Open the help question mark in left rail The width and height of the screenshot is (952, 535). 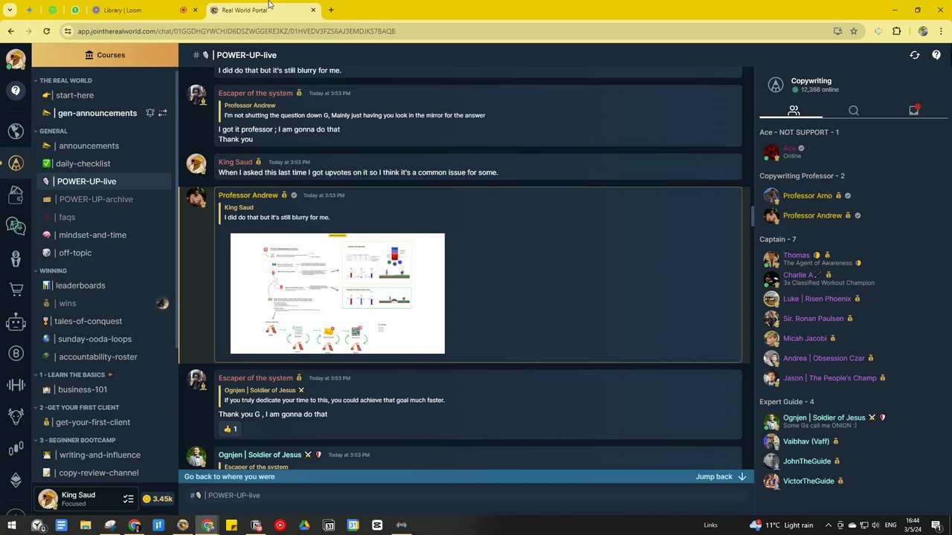[16, 91]
